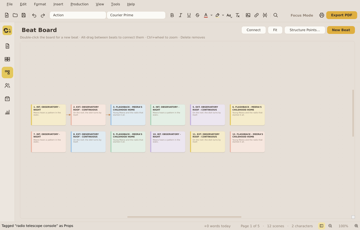Image resolution: width=360 pixels, height=230 pixels.
Task: Open the Action element type dropdown
Action: [78, 15]
